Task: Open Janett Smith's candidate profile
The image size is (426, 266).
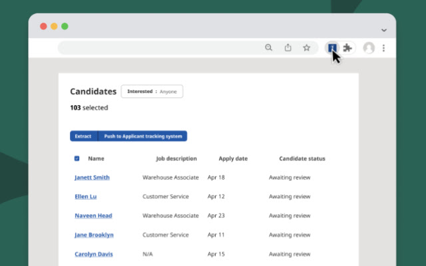Action: 92,178
